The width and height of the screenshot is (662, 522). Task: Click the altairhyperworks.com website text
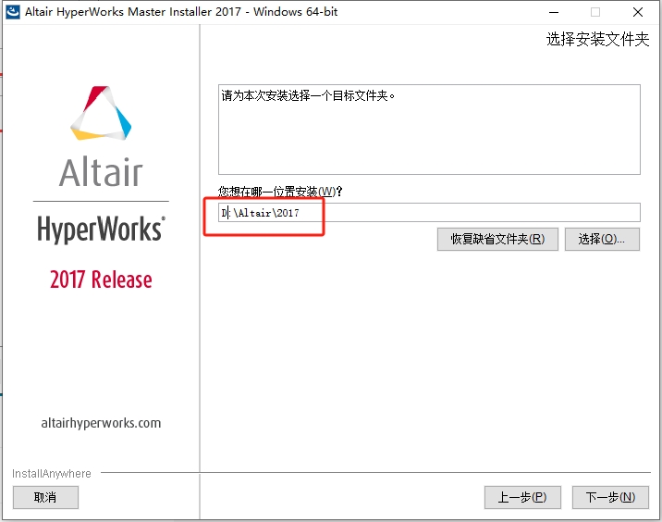pyautogui.click(x=101, y=423)
